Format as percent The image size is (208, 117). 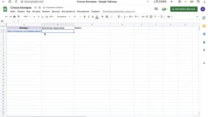click(38, 17)
